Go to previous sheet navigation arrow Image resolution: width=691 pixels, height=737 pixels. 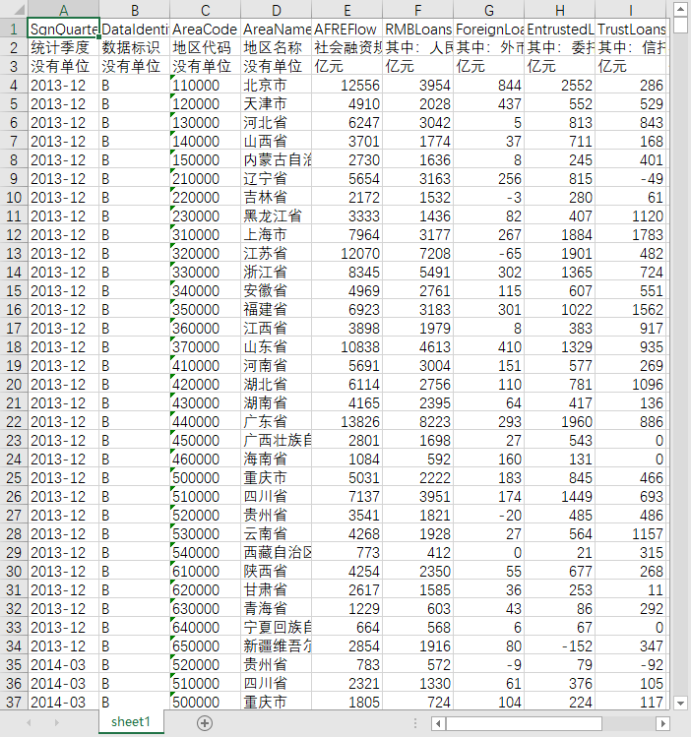click(x=30, y=723)
